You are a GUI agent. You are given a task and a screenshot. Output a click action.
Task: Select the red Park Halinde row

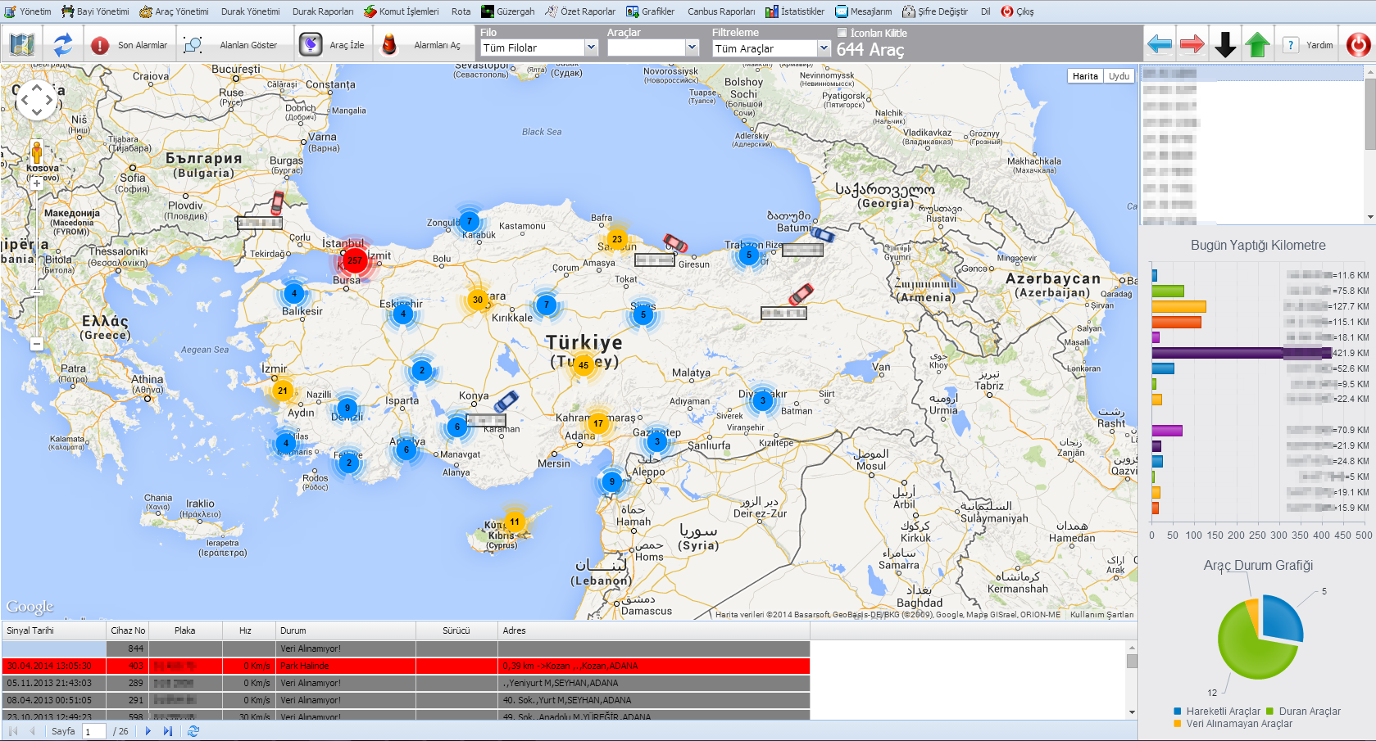(406, 666)
